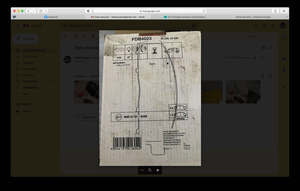Report spam icon
Image resolution: width=300 pixels, height=191 pixels.
(x=85, y=37)
